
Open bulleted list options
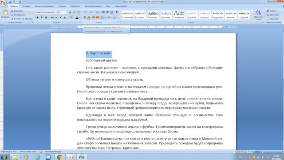[x=88, y=12]
